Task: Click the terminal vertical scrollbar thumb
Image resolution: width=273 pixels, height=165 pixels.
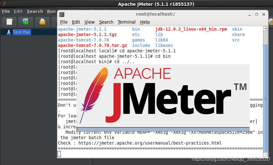Action: pyautogui.click(x=265, y=98)
